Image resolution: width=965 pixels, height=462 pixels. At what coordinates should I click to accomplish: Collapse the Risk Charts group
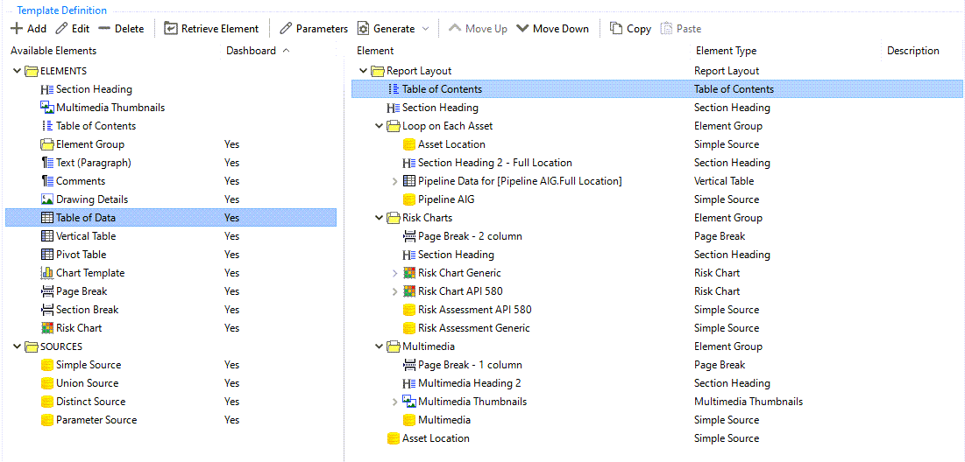(380, 218)
